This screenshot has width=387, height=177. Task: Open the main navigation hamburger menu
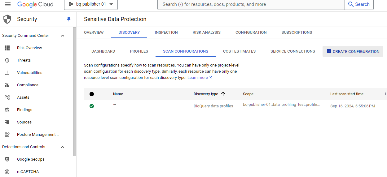pos(8,4)
